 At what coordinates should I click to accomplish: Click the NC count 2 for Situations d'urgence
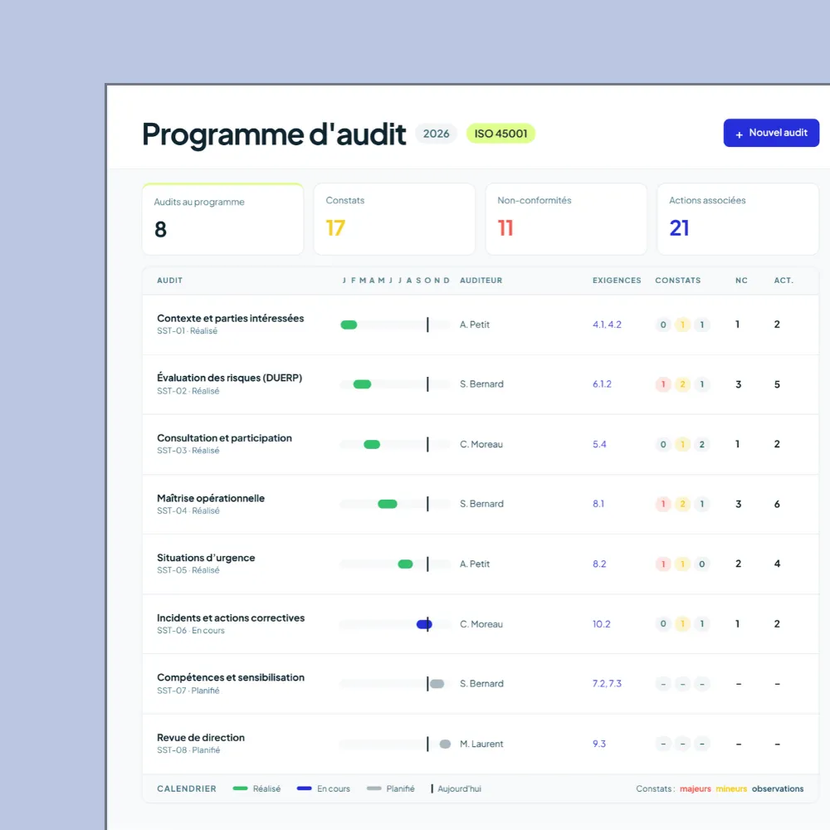[x=739, y=564]
